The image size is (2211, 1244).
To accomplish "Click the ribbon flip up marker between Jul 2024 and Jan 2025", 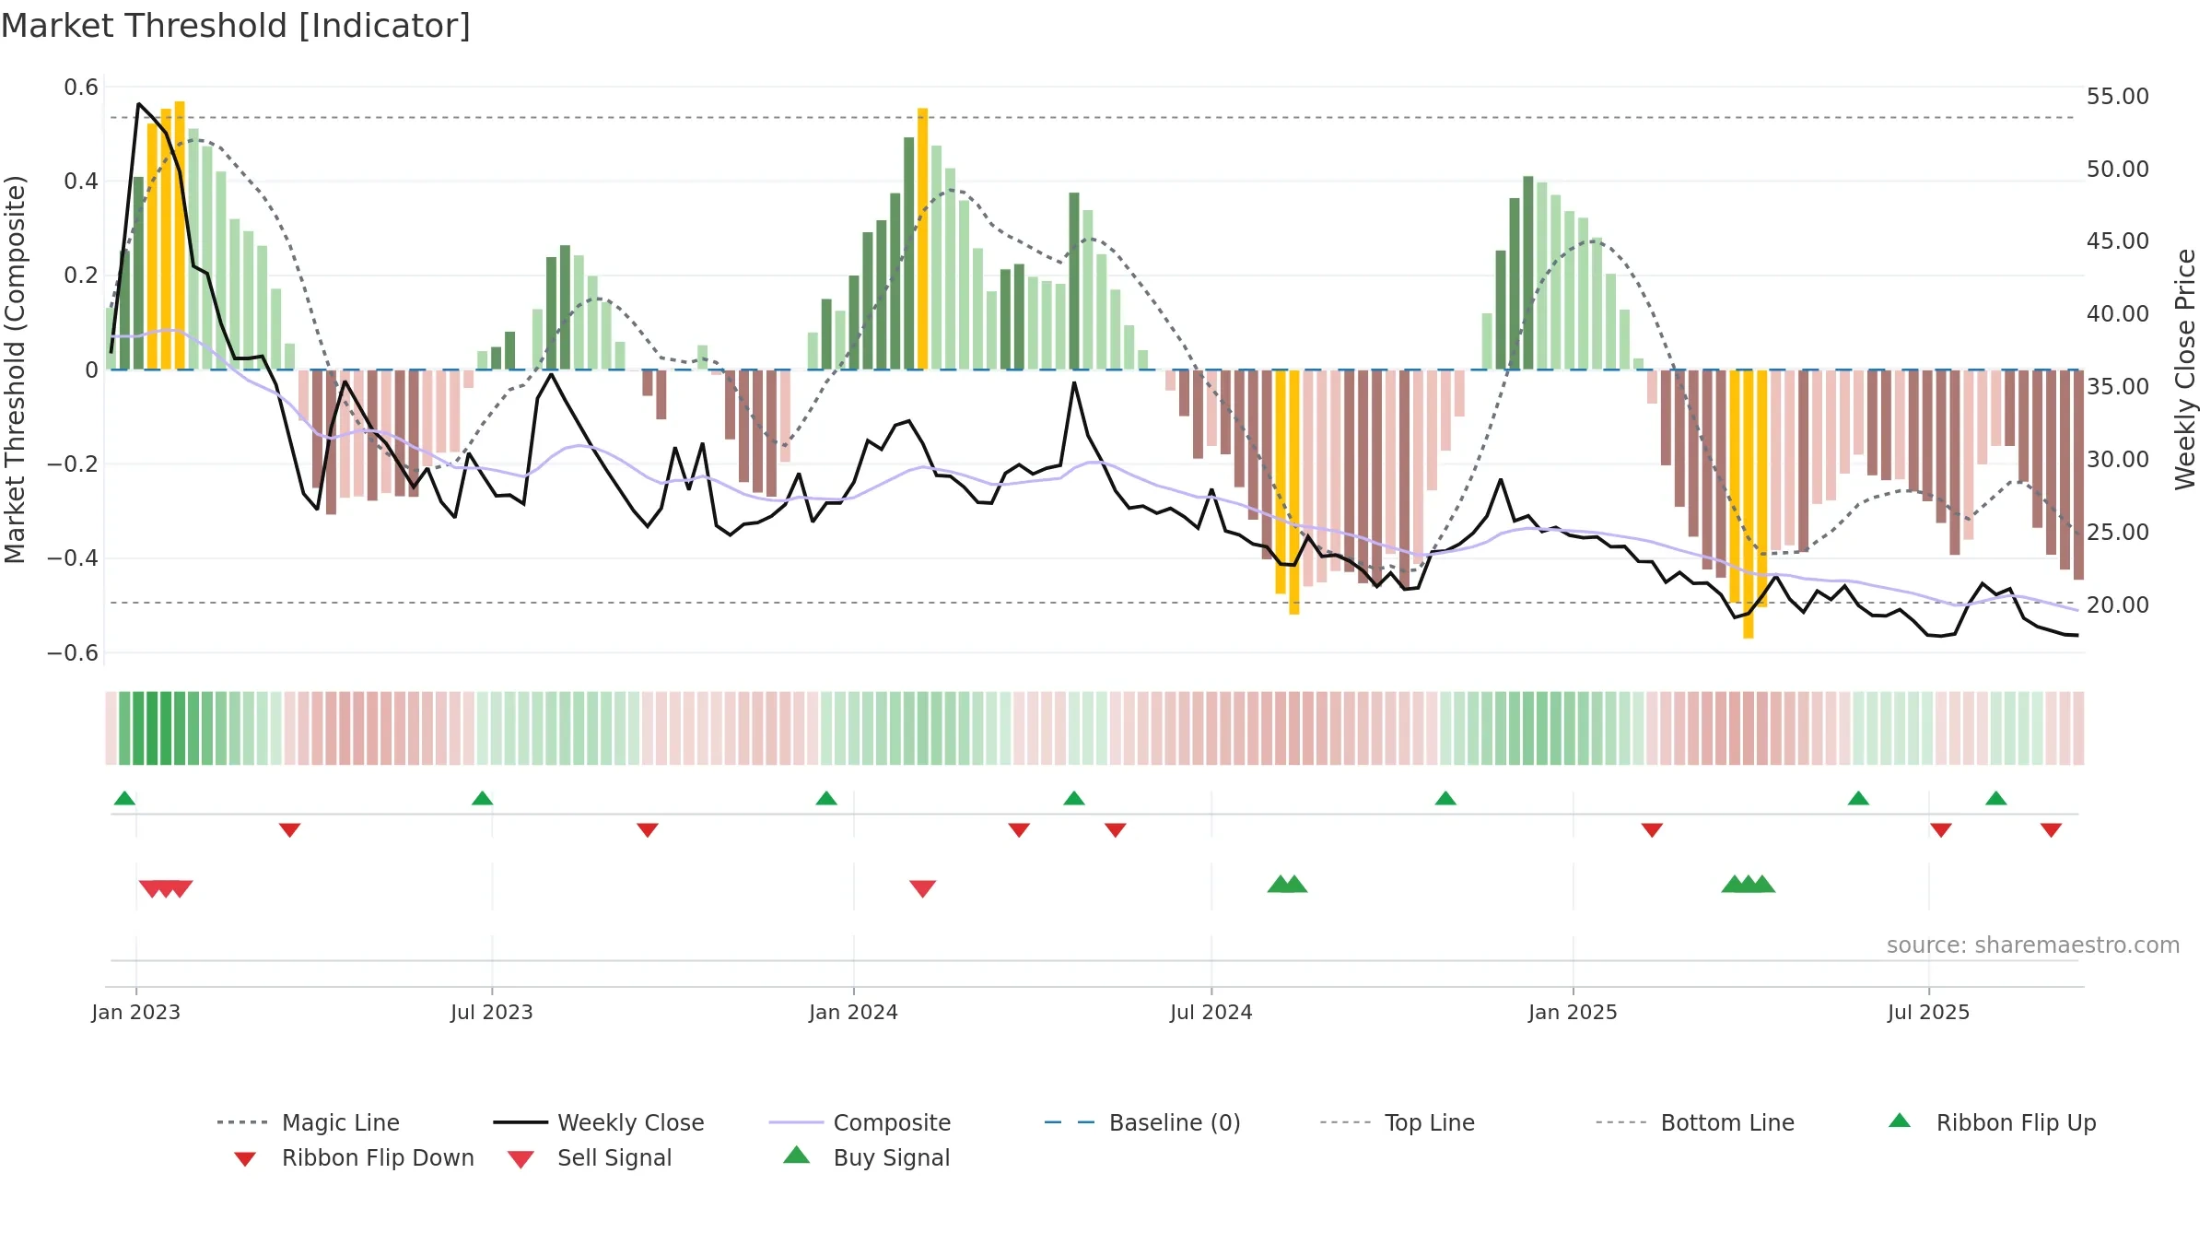I will (1445, 798).
